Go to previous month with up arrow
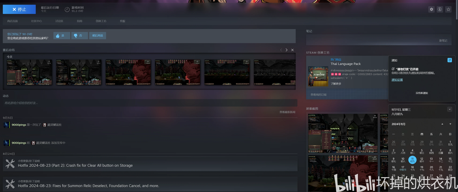This screenshot has height=192, width=458. (442, 124)
